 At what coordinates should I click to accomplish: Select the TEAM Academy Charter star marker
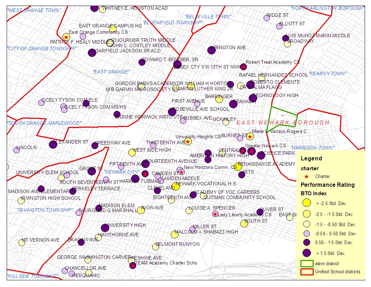pos(132,266)
